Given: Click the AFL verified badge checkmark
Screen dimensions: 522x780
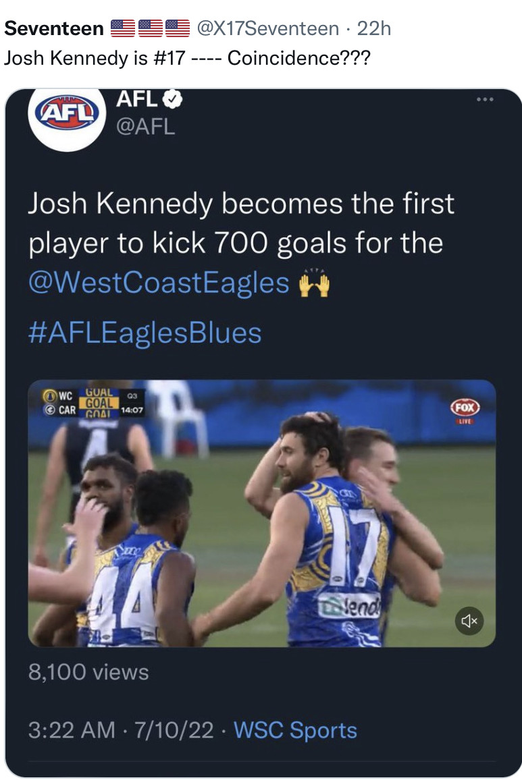Looking at the screenshot, I should (x=174, y=99).
